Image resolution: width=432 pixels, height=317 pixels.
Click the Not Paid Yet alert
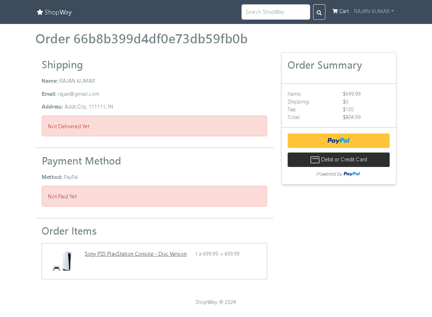click(154, 196)
